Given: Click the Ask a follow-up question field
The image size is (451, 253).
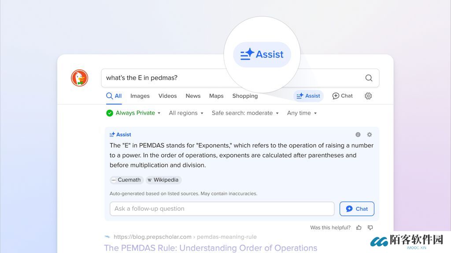Looking at the screenshot, I should (x=222, y=209).
